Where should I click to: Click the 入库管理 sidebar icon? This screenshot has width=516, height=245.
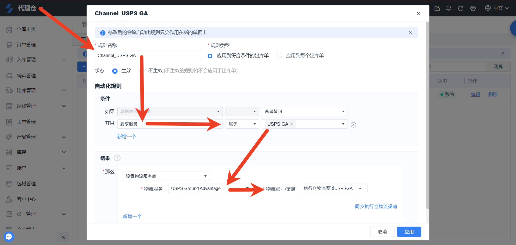coord(9,60)
